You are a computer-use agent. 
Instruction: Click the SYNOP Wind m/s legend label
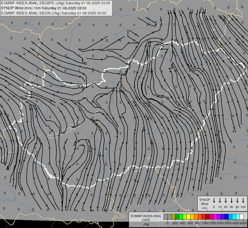point(204,204)
